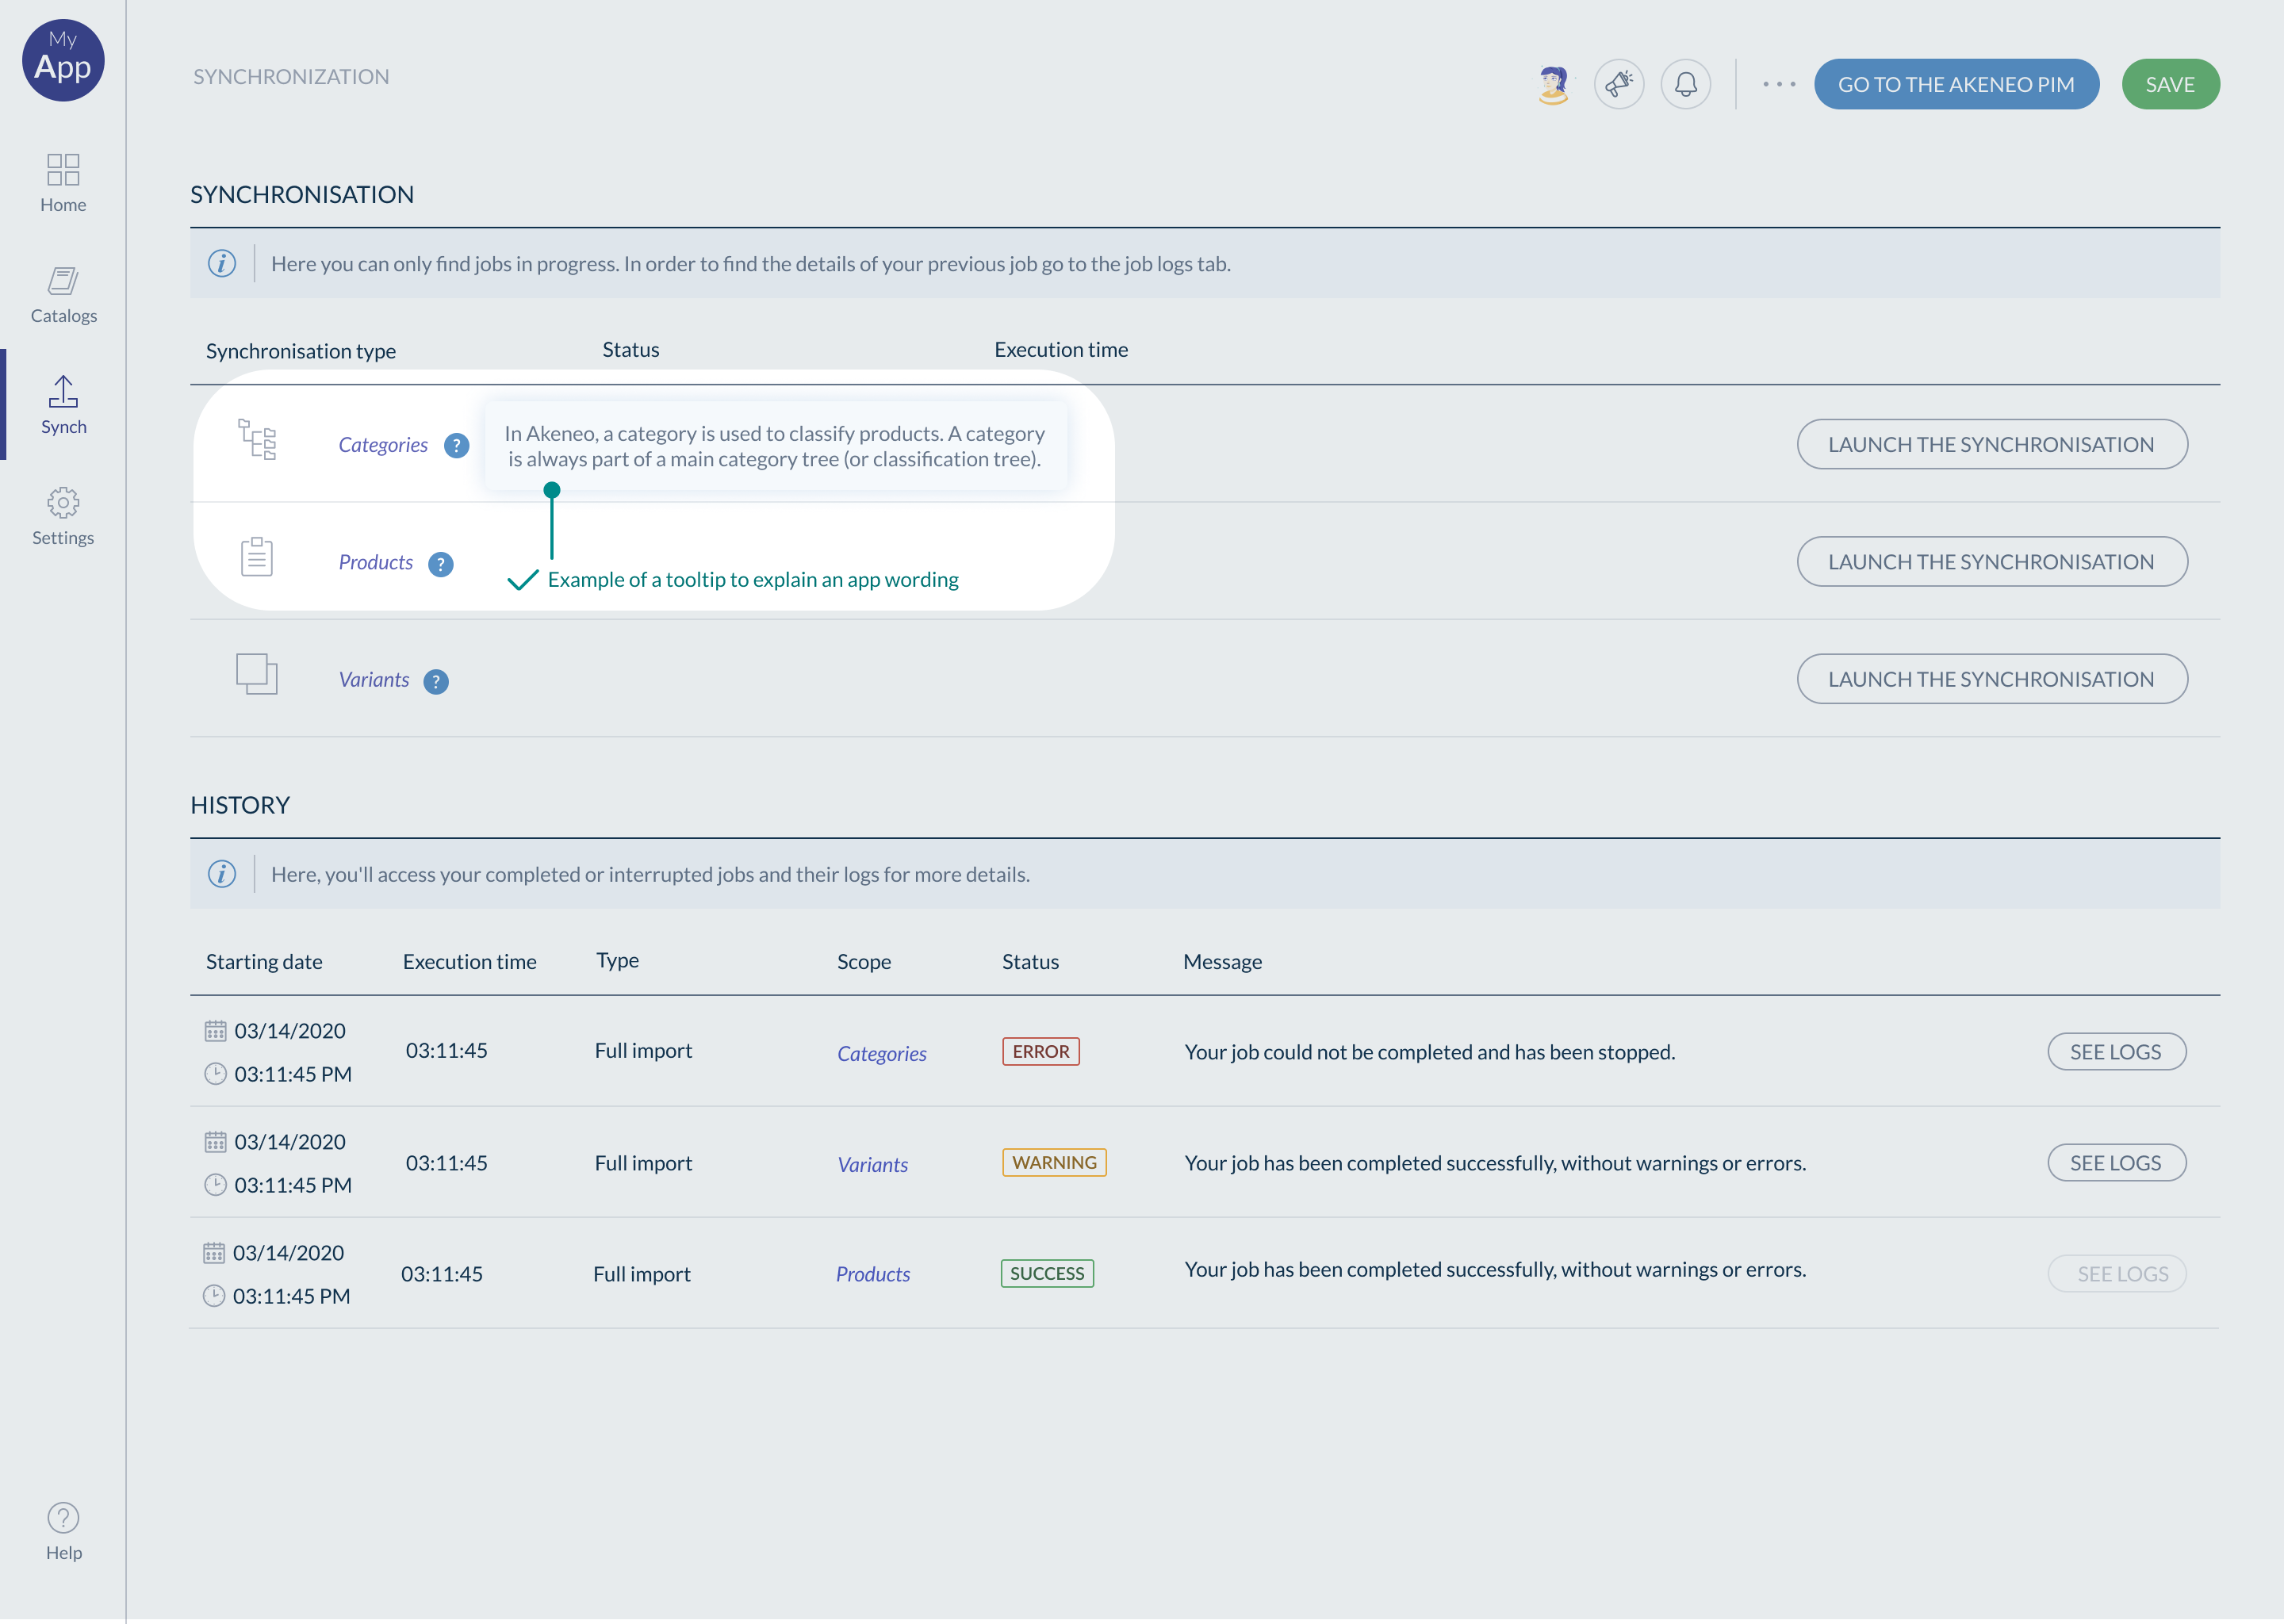Launch the synchronisation for Categories
Screen dimensions: 2284x1624
(x=1991, y=444)
